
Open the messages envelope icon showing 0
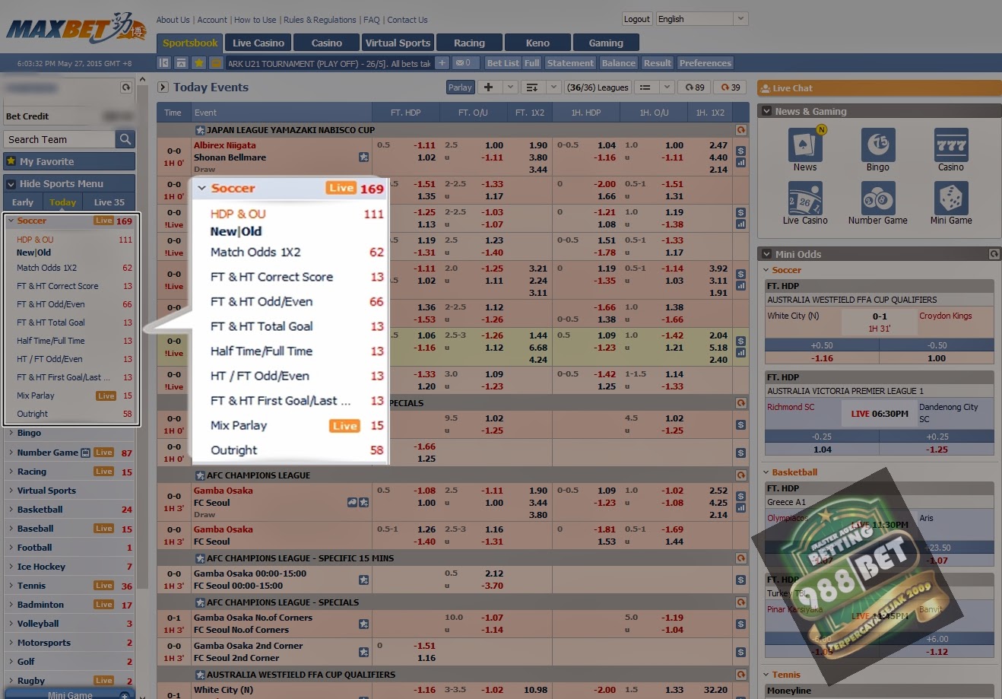coord(466,63)
